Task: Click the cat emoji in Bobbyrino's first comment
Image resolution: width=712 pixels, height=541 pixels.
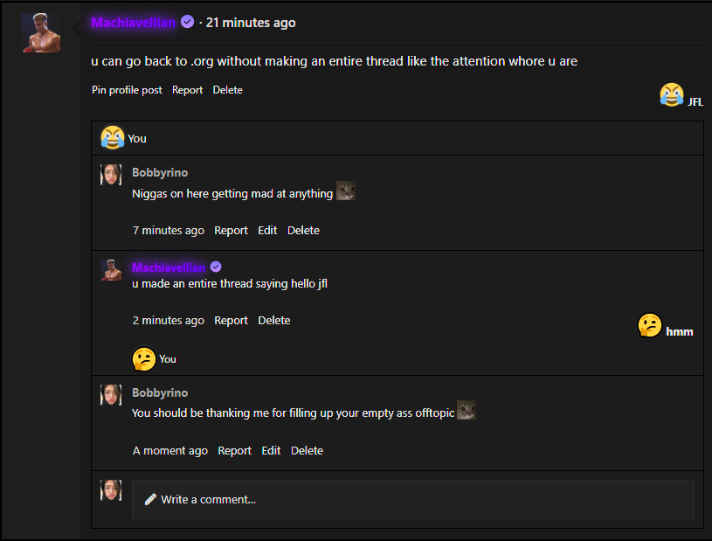Action: pyautogui.click(x=346, y=191)
